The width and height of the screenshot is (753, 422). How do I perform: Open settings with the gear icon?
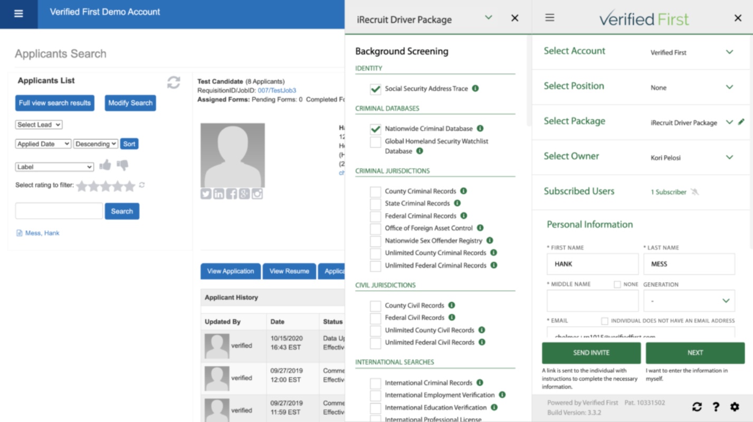tap(735, 407)
